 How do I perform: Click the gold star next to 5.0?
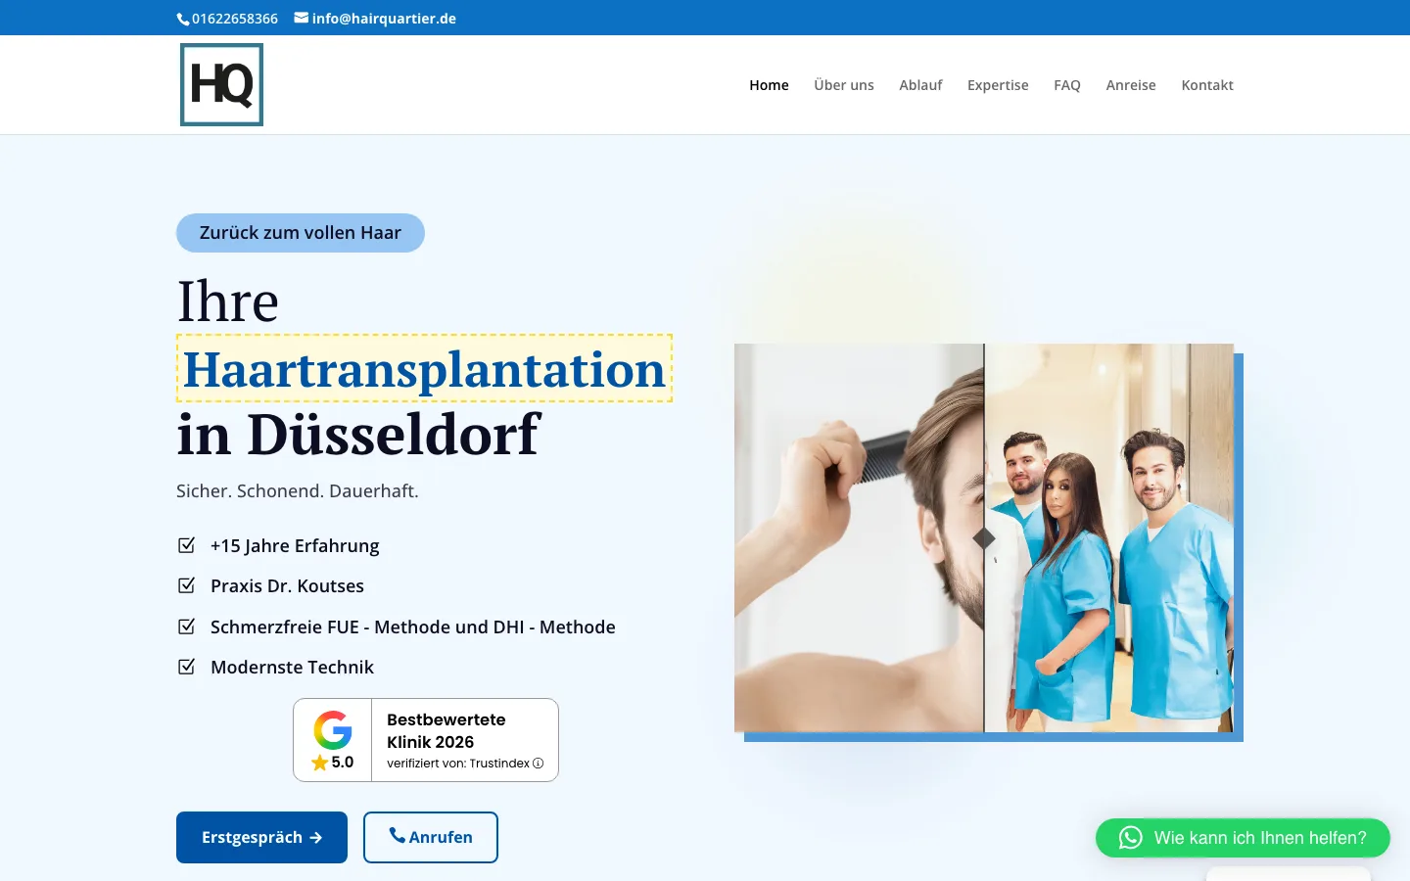320,763
